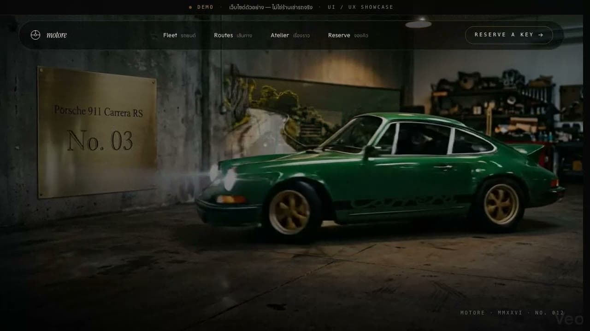Click the orange dot beside DEMO
590x331 pixels.
190,7
